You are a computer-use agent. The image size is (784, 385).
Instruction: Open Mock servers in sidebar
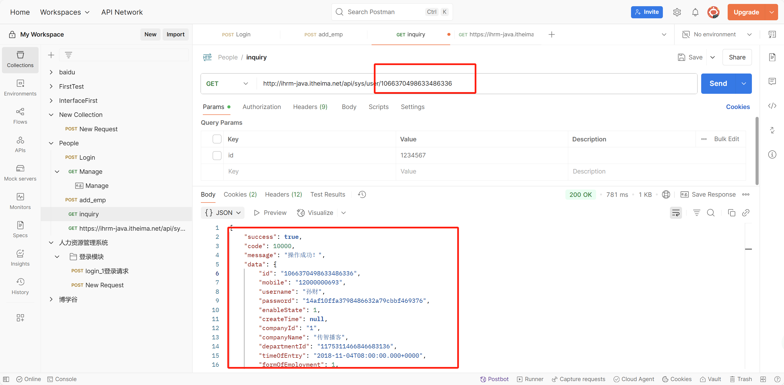20,173
